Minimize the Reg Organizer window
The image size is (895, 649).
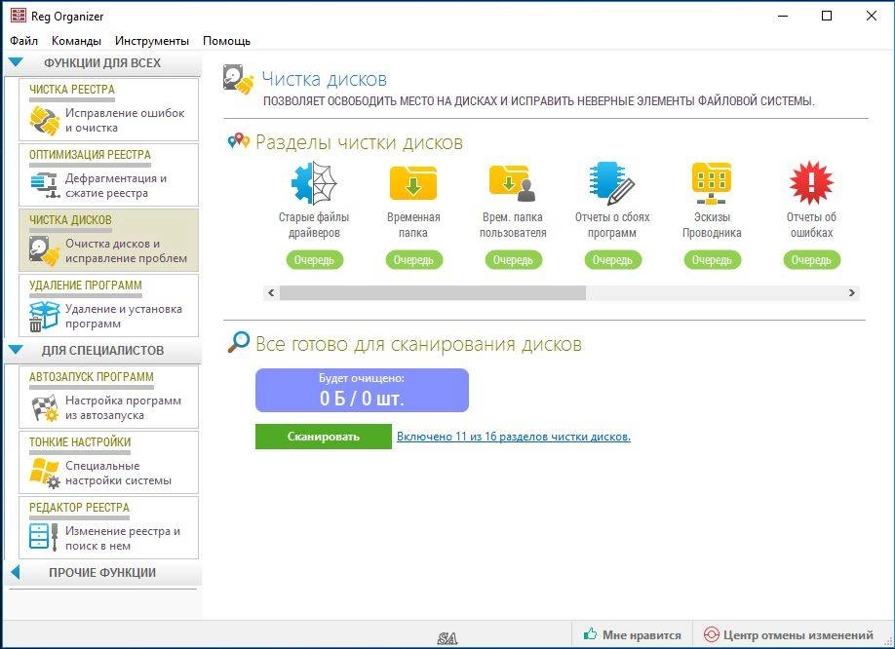783,16
